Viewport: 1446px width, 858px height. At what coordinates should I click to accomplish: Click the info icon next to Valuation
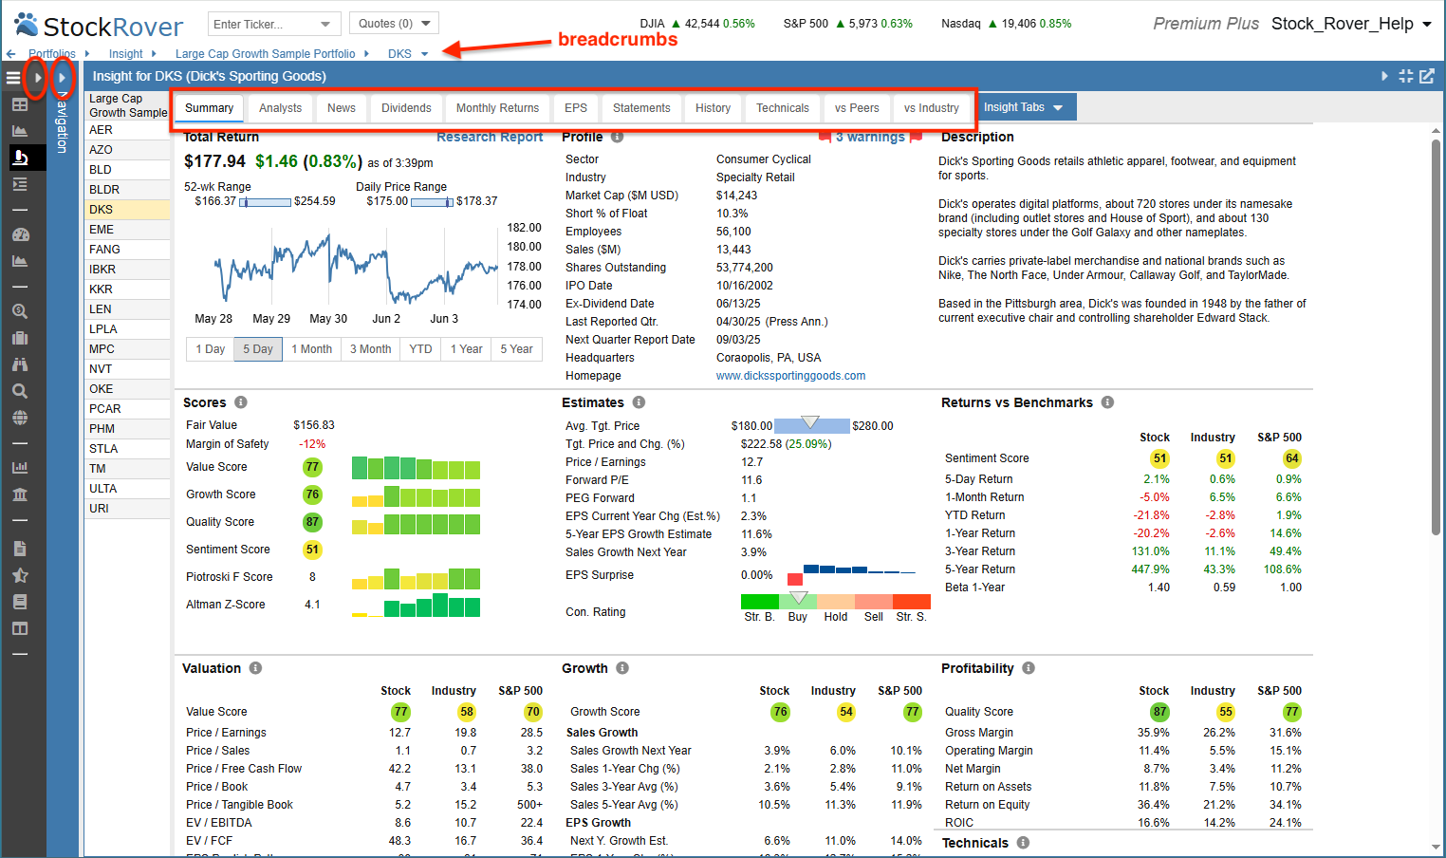(255, 668)
